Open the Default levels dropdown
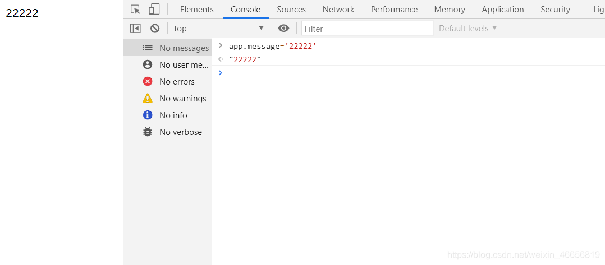The height and width of the screenshot is (265, 605). point(468,29)
